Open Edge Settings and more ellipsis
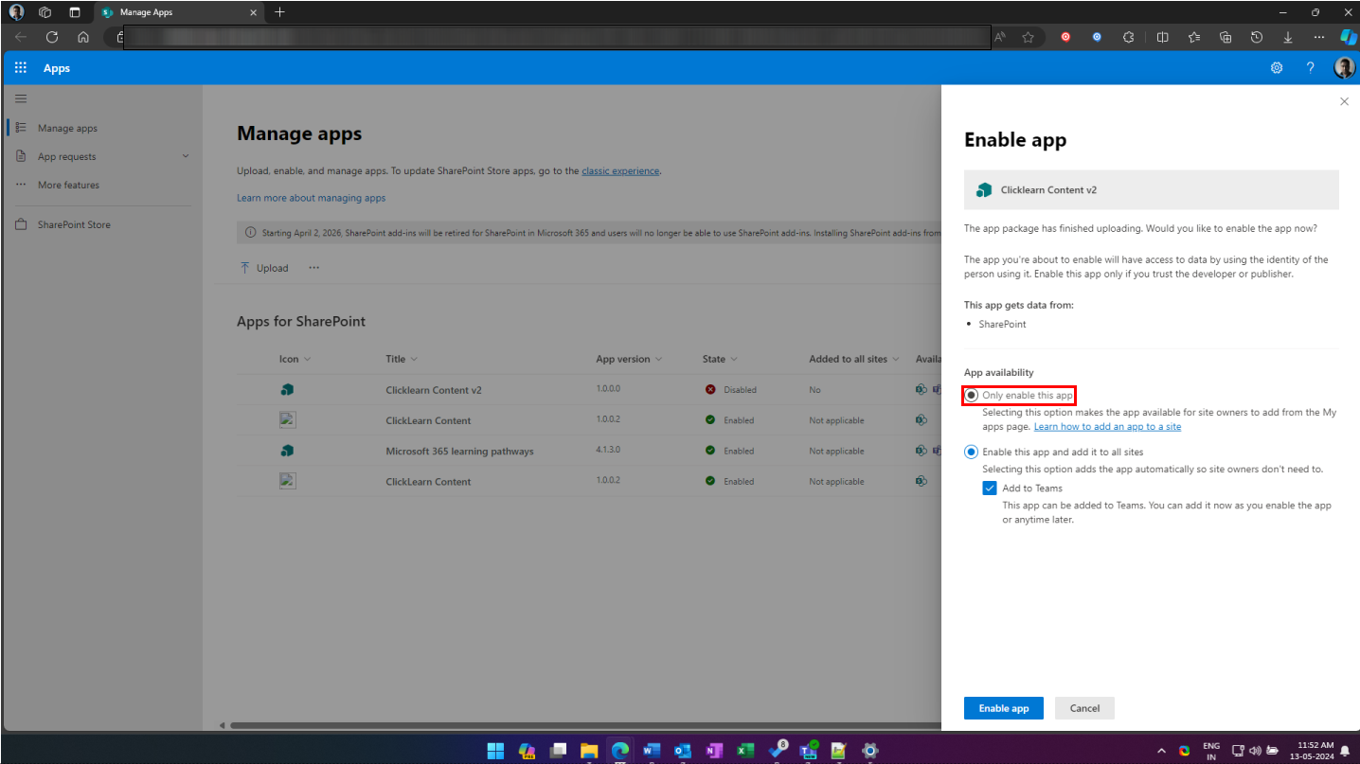 [x=1319, y=37]
